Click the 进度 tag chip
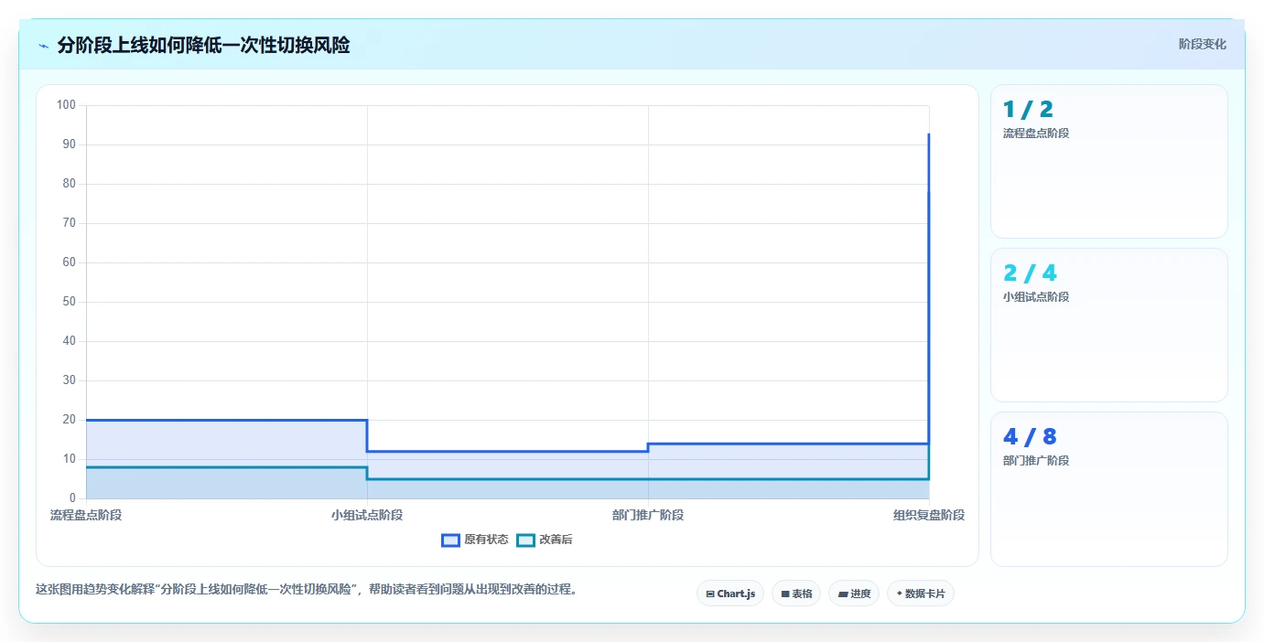The width and height of the screenshot is (1264, 642). 854,594
